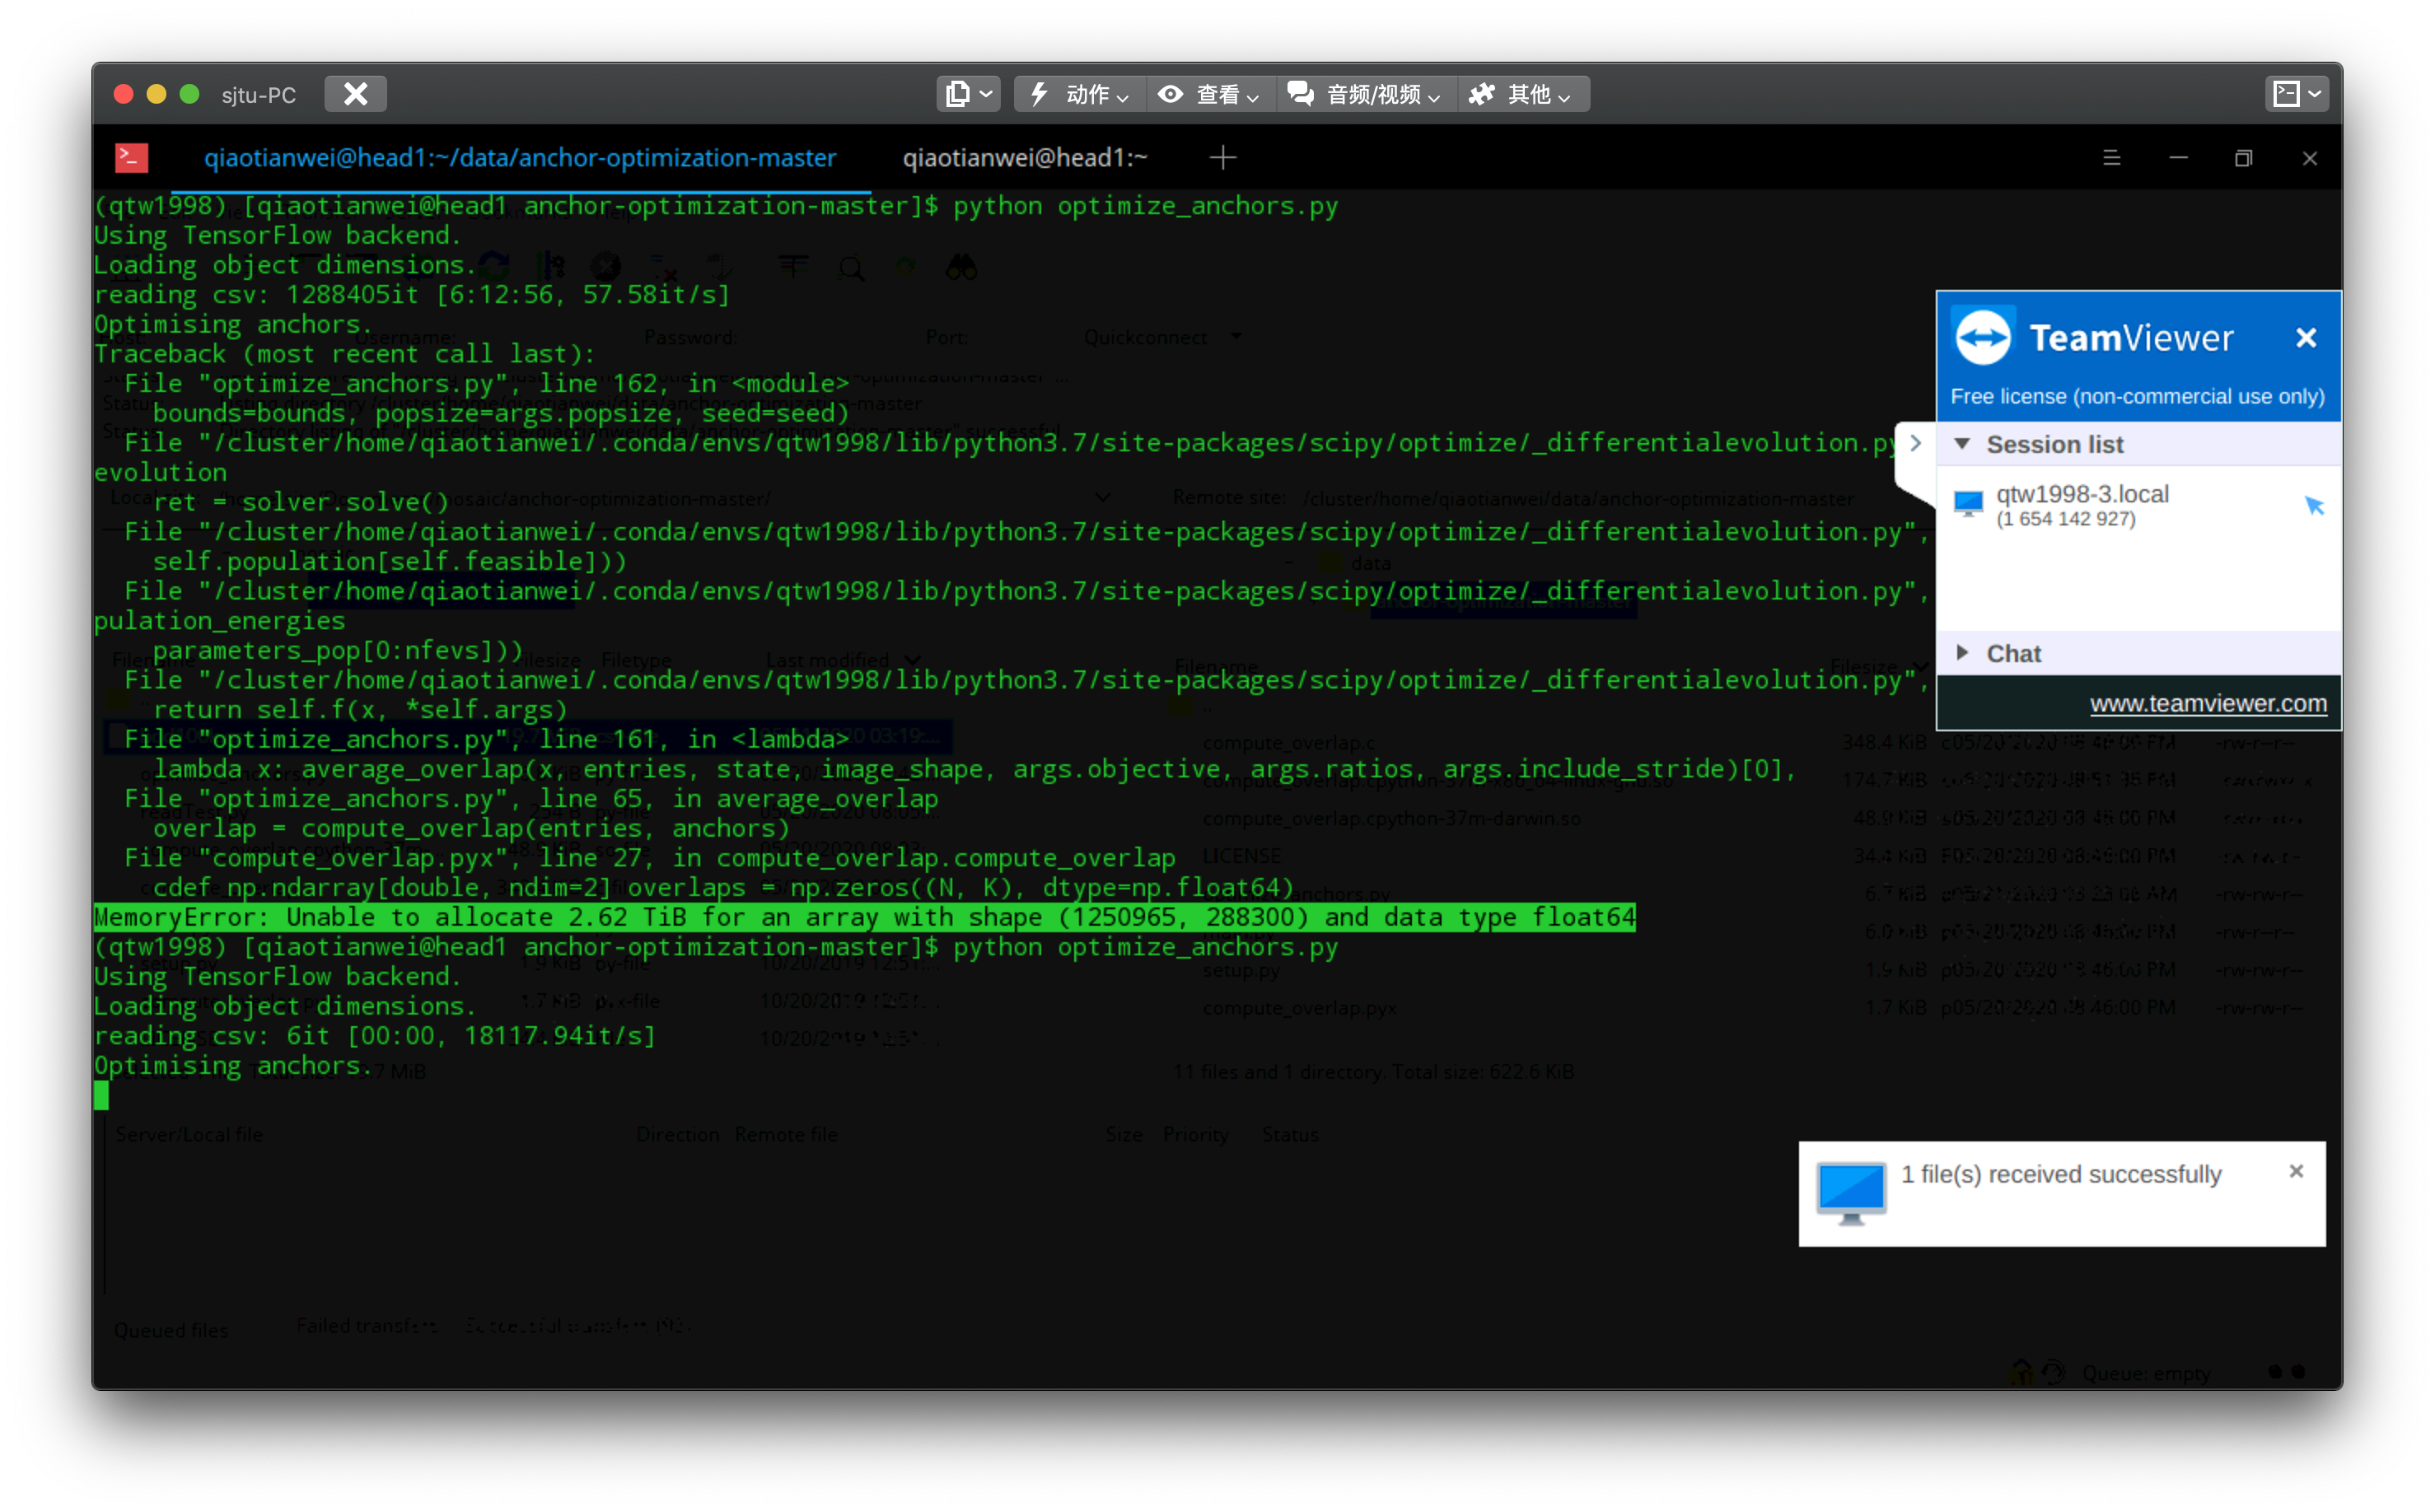Open the clipboard files toolbar dropdown
The image size is (2435, 1512).
(x=968, y=94)
